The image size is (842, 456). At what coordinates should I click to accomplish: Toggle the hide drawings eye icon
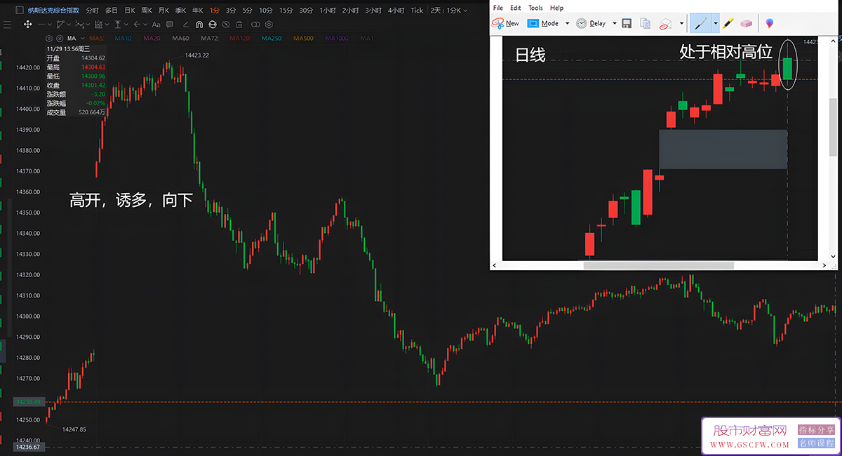tap(226, 24)
